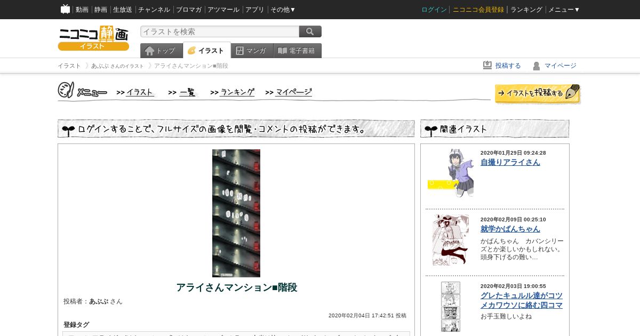This screenshot has width=640, height=336.
Task: Expand the メニュー▼ dropdown
Action: coord(564,10)
